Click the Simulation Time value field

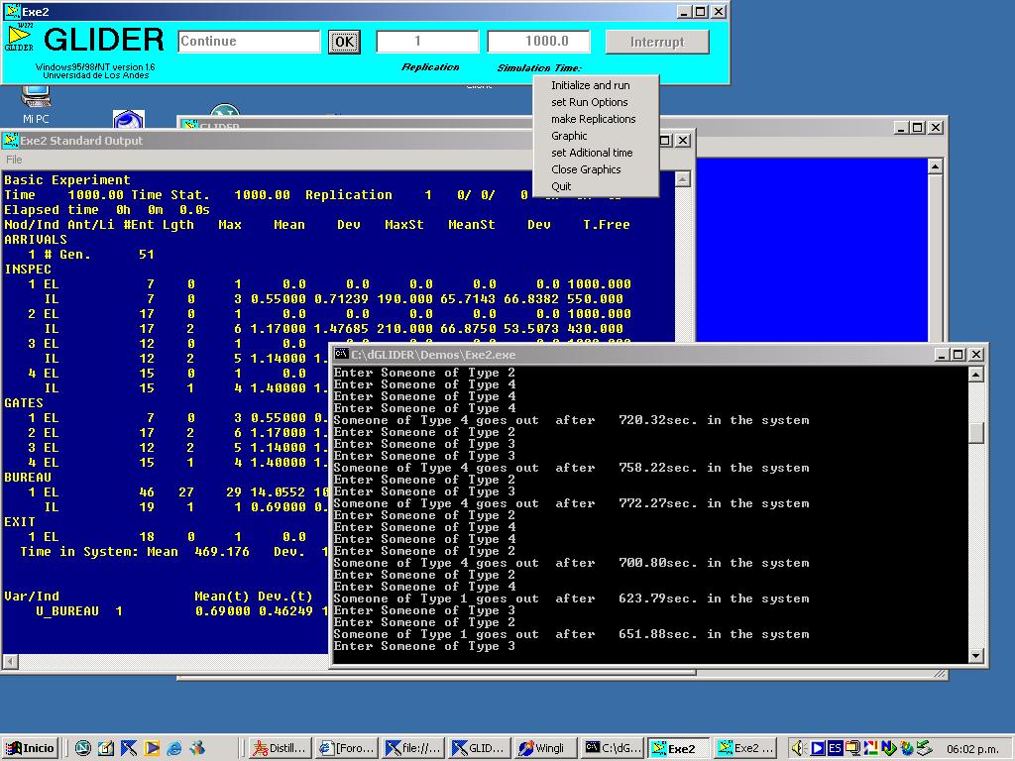coord(538,42)
